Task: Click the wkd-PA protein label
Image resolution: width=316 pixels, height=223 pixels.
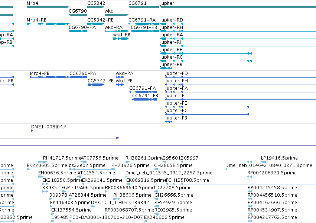Action: (x=124, y=73)
